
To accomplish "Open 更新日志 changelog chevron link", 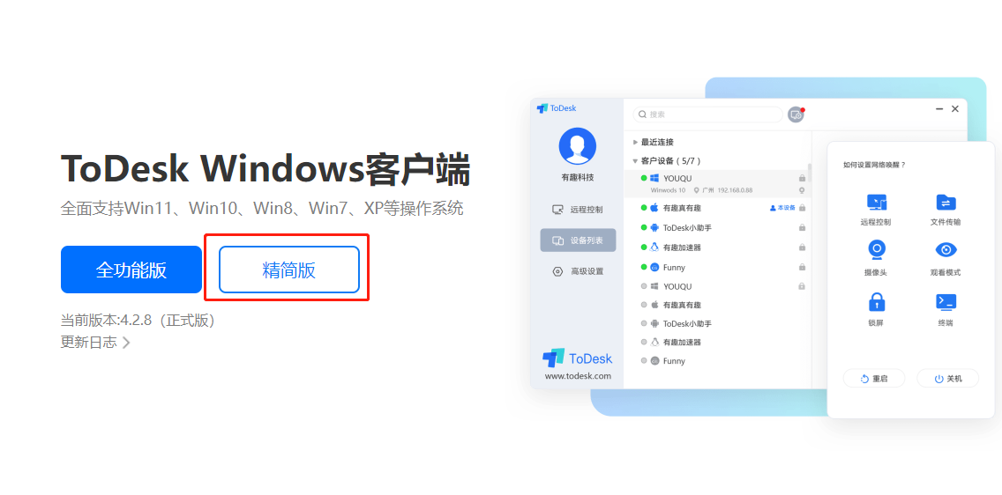I will [95, 343].
